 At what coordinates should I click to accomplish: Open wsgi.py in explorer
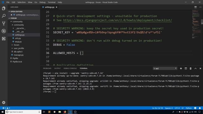(18, 41)
